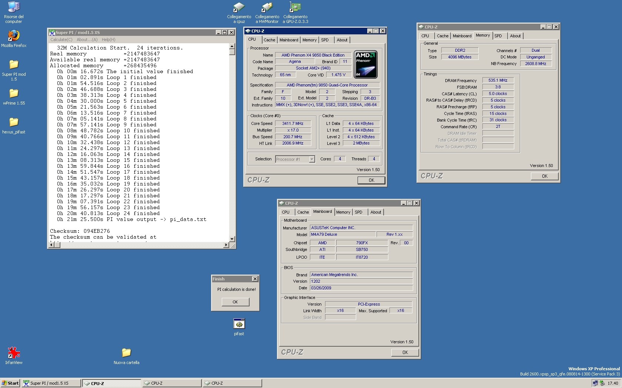Click Core Speed 3411.7 MHz field
The image size is (622, 388).
293,123
